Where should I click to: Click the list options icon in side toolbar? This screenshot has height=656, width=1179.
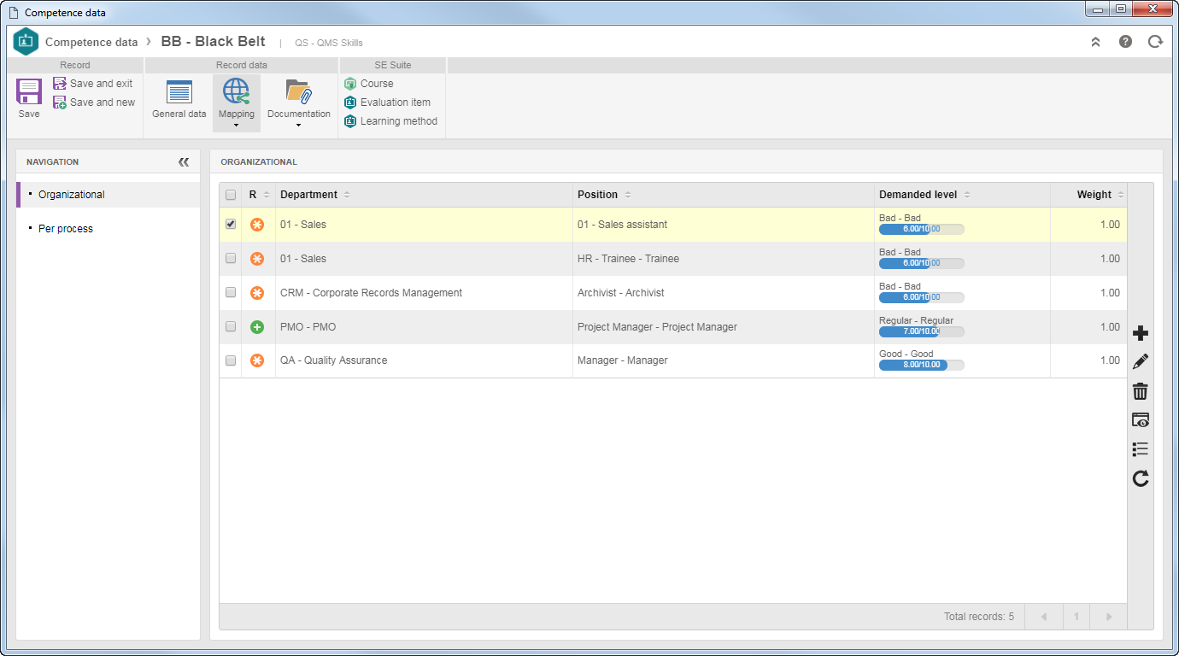coord(1140,449)
